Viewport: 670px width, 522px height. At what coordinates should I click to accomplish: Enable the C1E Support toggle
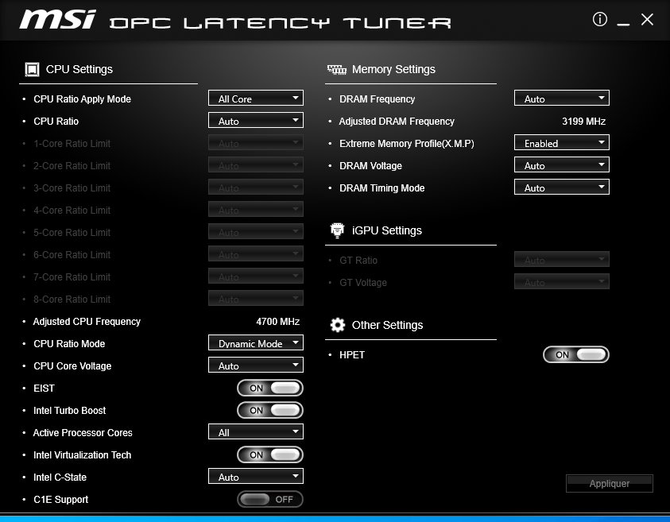click(270, 500)
